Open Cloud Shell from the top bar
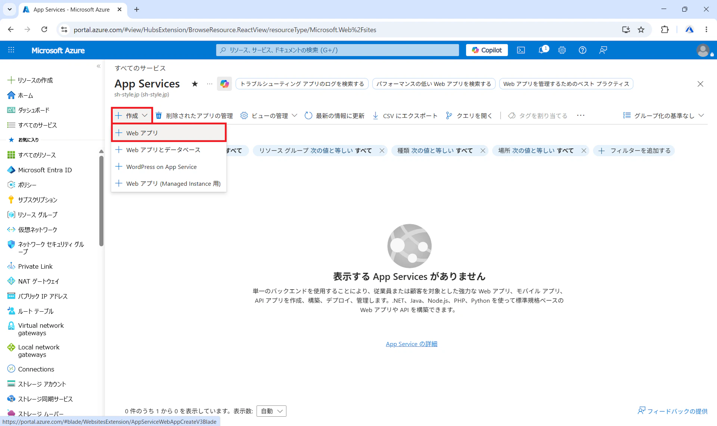The image size is (717, 426). 521,50
